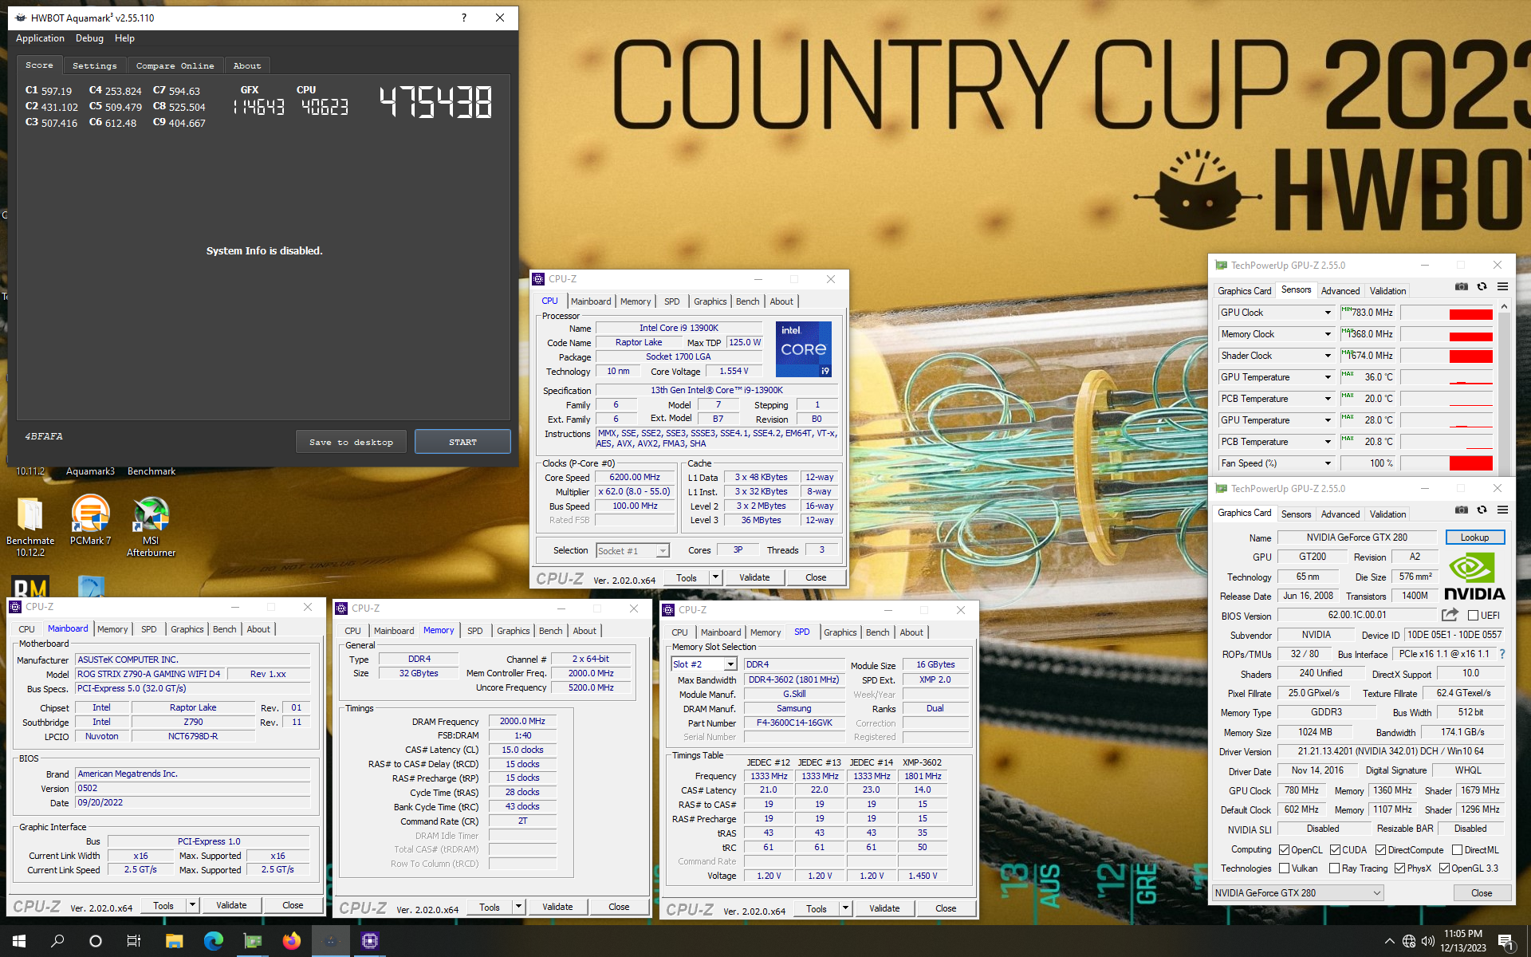Open the Socket #1 selection dropdown in CPU-Z
1531x957 pixels.
pos(662,551)
